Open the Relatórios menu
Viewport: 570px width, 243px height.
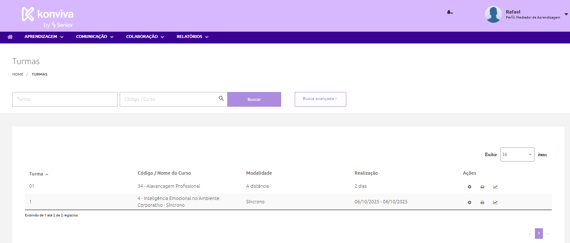192,37
